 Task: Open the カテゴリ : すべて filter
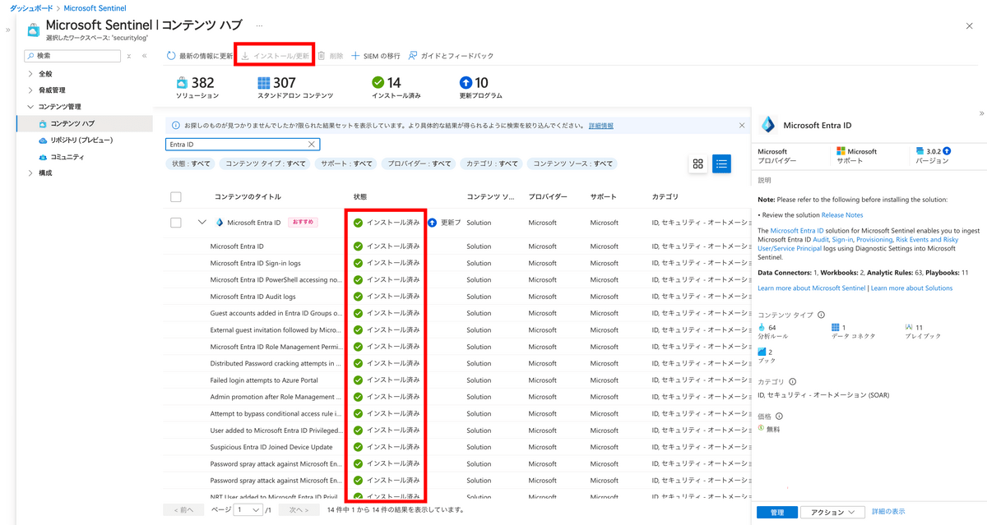(492, 163)
